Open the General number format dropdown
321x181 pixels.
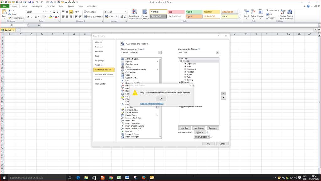[x=125, y=12]
